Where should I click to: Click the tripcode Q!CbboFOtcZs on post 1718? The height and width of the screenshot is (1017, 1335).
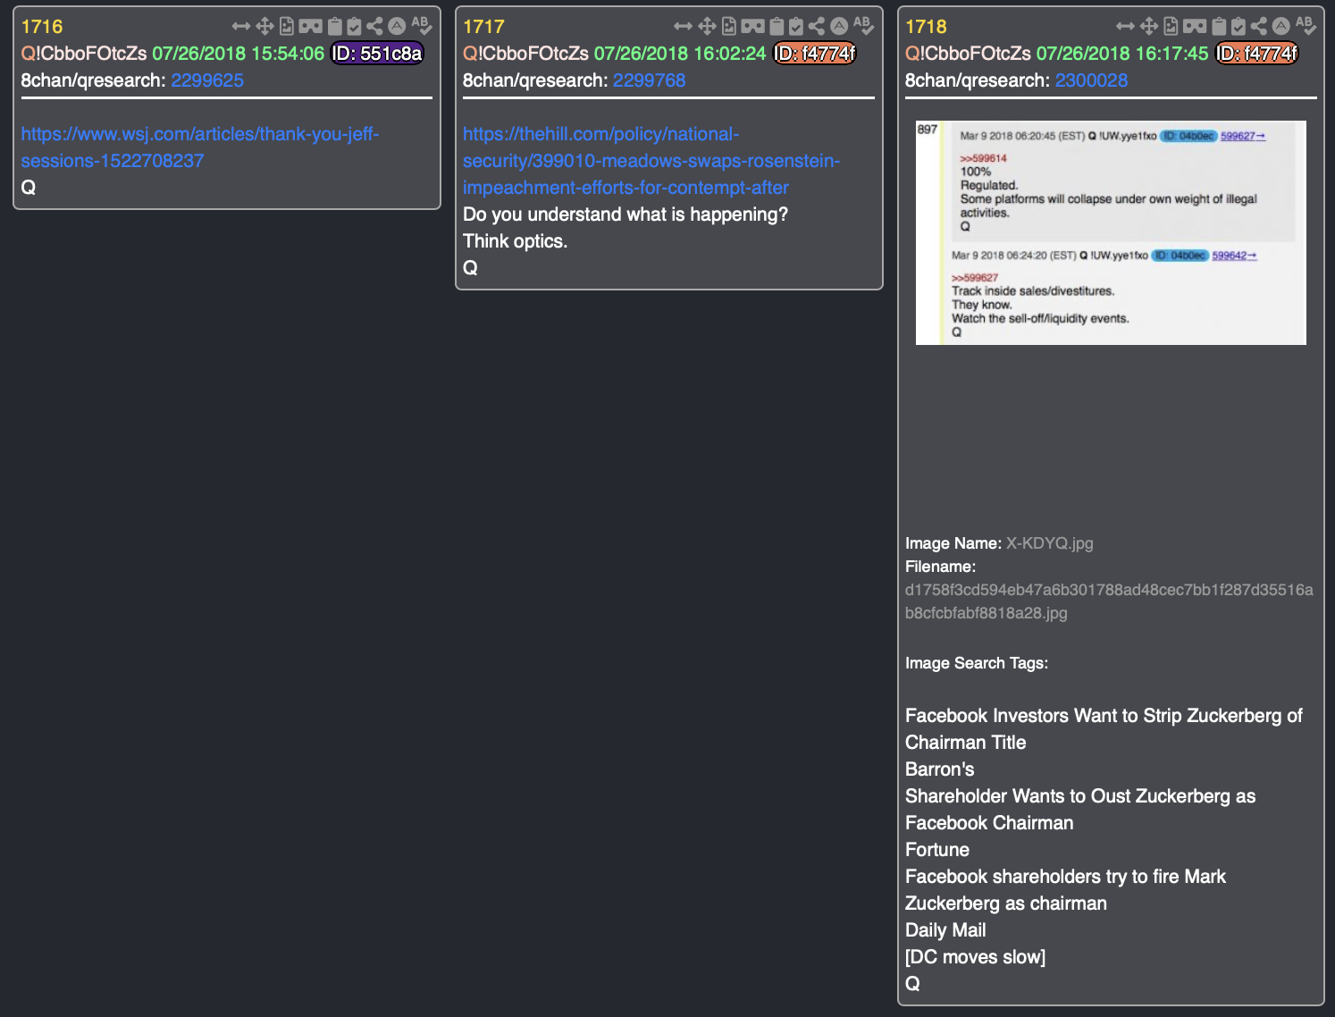(969, 54)
